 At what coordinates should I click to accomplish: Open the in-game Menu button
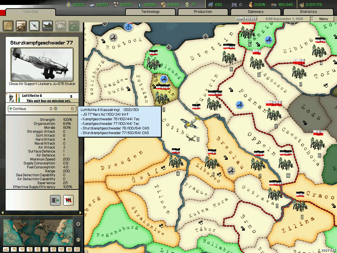click(x=324, y=19)
